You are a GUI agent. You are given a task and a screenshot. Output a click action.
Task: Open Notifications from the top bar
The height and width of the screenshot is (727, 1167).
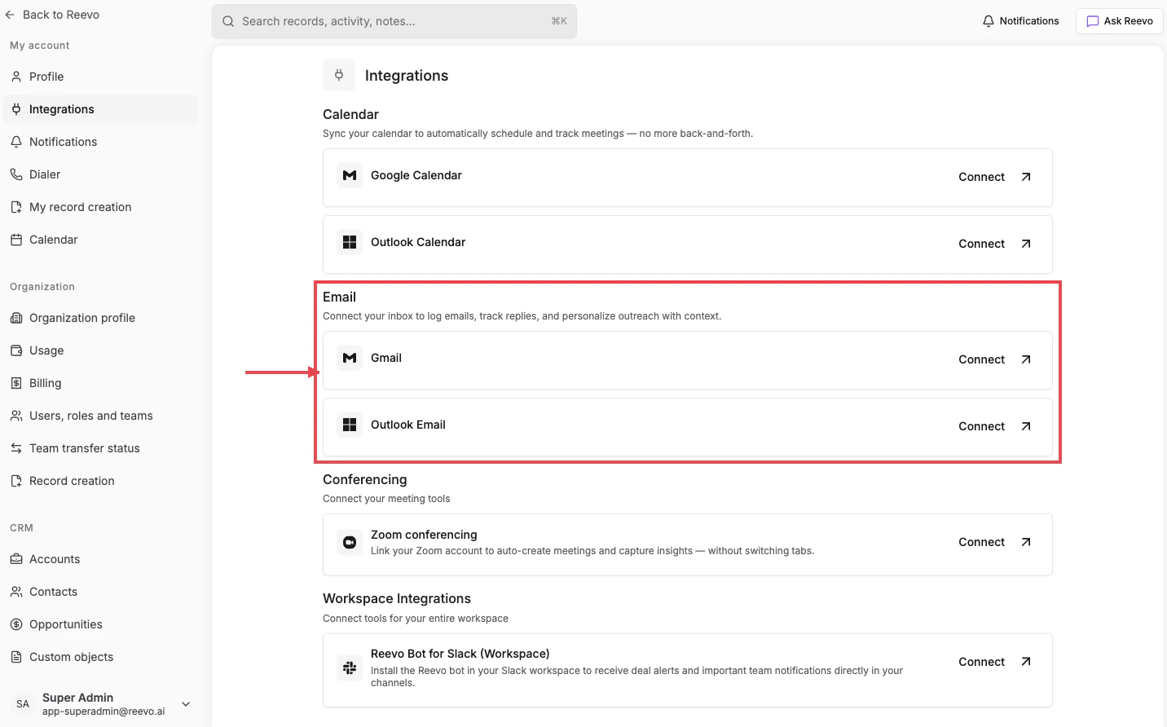(x=1021, y=21)
